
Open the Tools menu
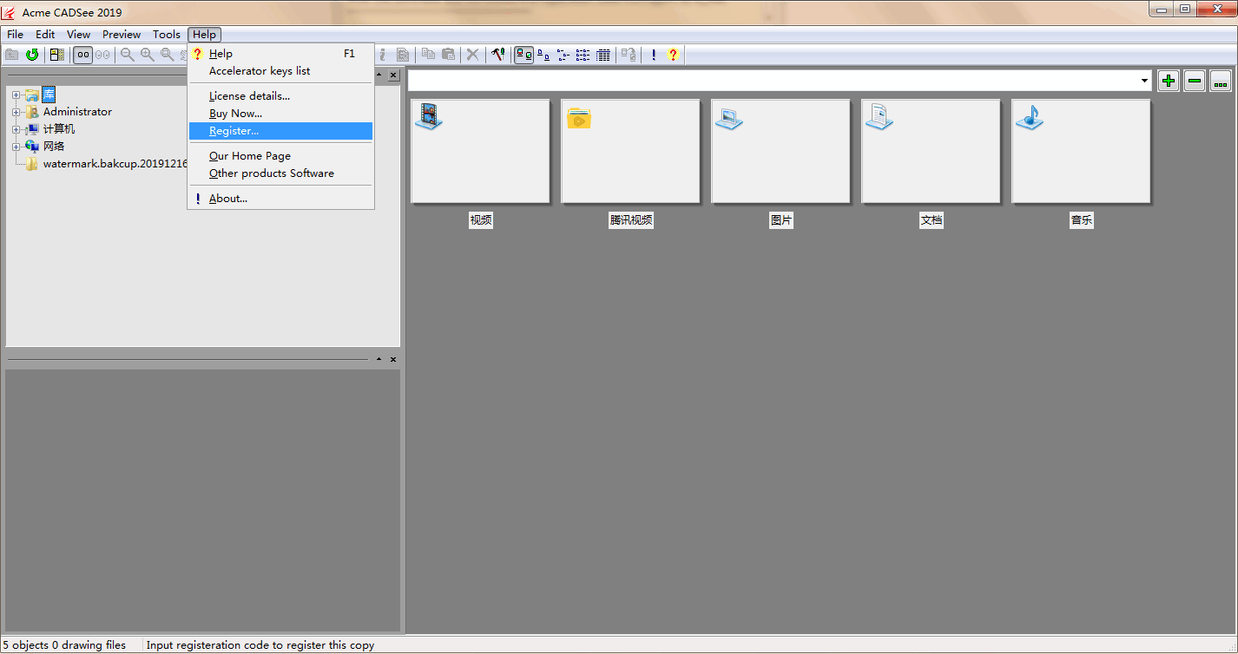[x=166, y=35]
